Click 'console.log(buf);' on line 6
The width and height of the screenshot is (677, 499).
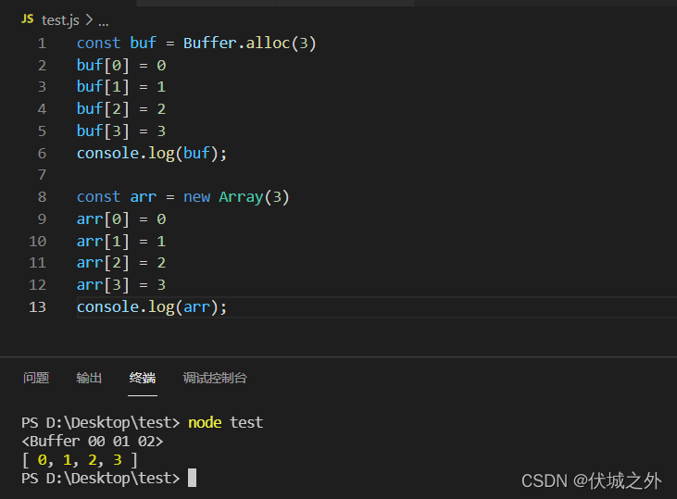click(x=152, y=154)
